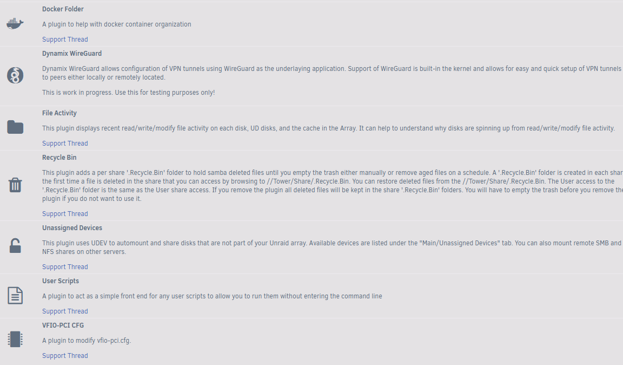Visit the Unassigned Devices Support Thread
The height and width of the screenshot is (365, 623).
point(65,267)
